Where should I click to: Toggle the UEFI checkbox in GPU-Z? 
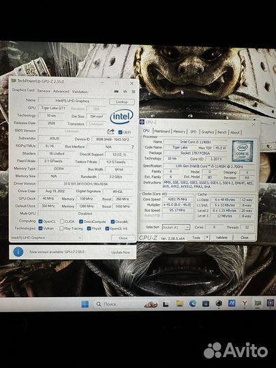click(x=120, y=132)
